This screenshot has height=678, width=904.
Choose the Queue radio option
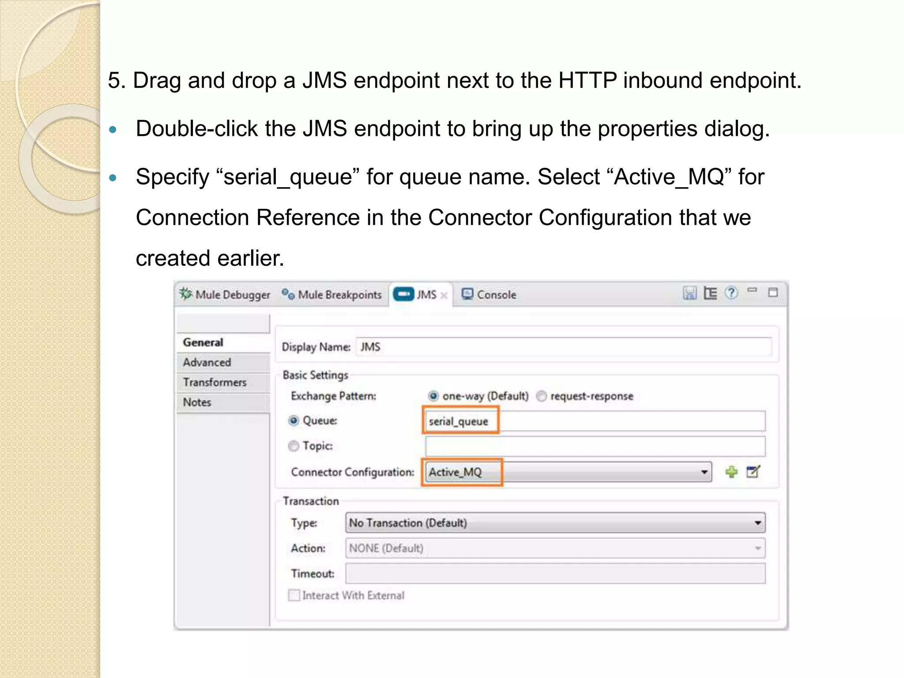294,421
